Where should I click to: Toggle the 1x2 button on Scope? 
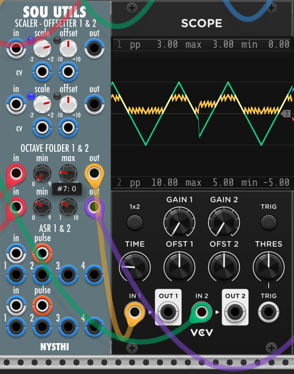(135, 222)
